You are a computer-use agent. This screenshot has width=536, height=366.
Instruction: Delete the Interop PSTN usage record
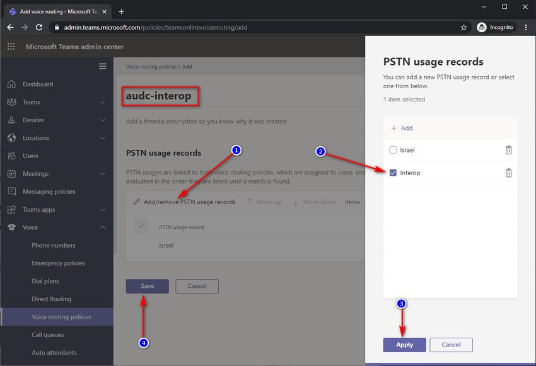[509, 173]
